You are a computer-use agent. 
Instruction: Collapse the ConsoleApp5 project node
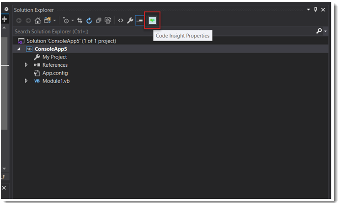click(x=19, y=49)
